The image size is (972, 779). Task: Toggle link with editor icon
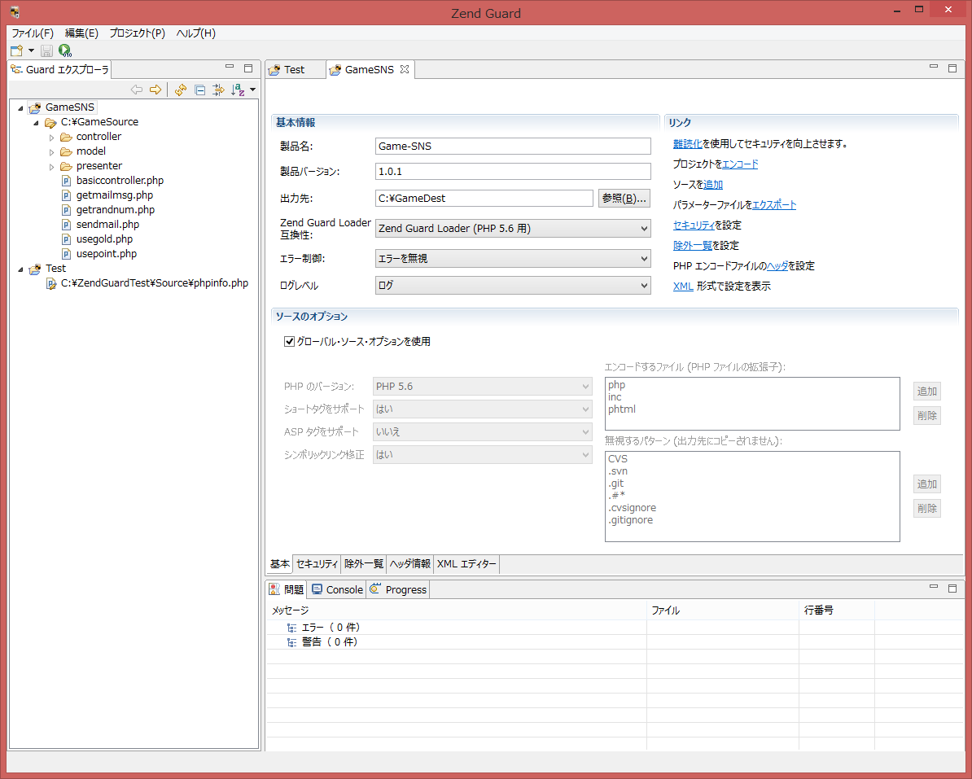point(218,90)
